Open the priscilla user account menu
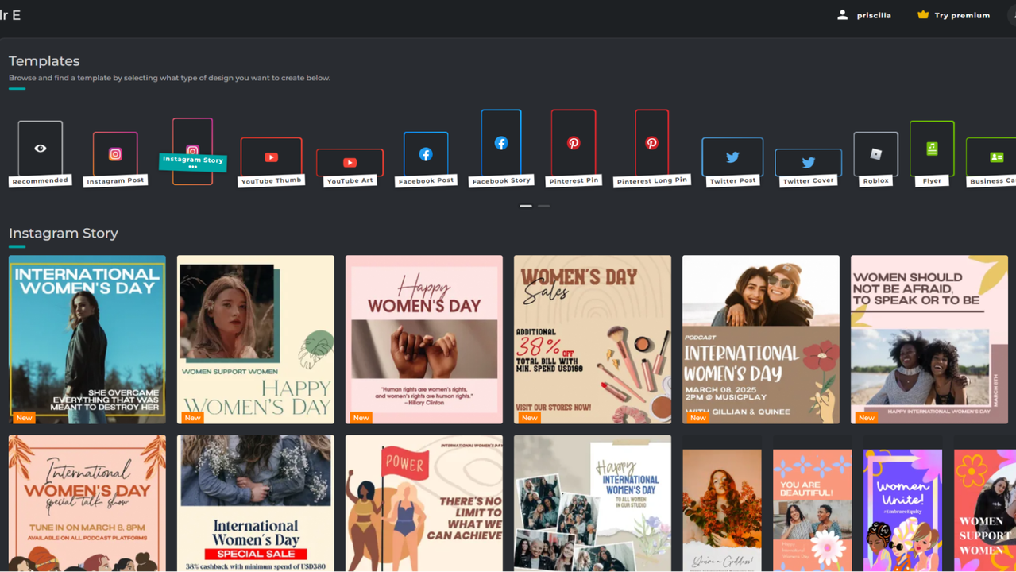Image resolution: width=1016 pixels, height=572 pixels. [x=864, y=15]
